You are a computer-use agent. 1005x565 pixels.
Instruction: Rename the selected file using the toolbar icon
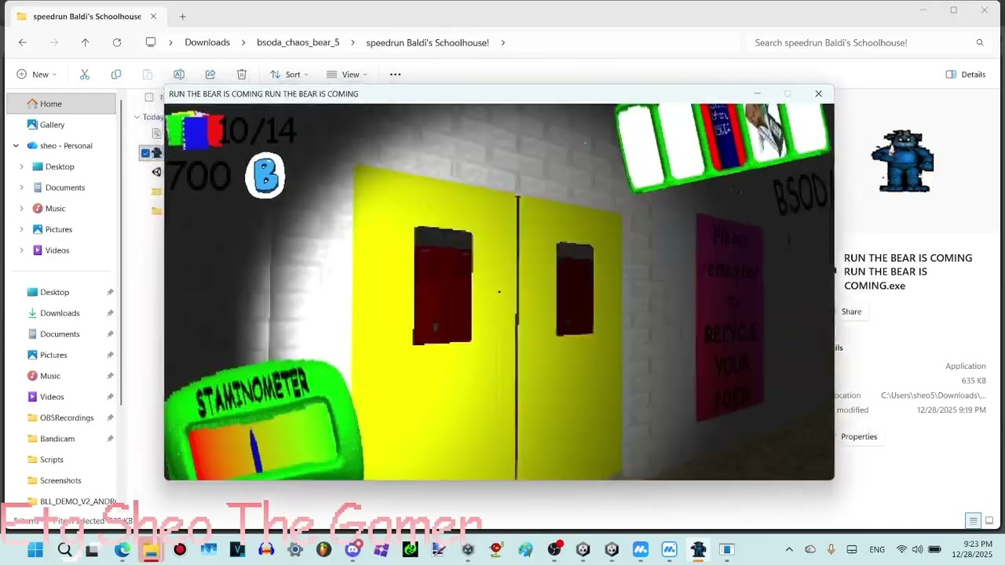(179, 75)
